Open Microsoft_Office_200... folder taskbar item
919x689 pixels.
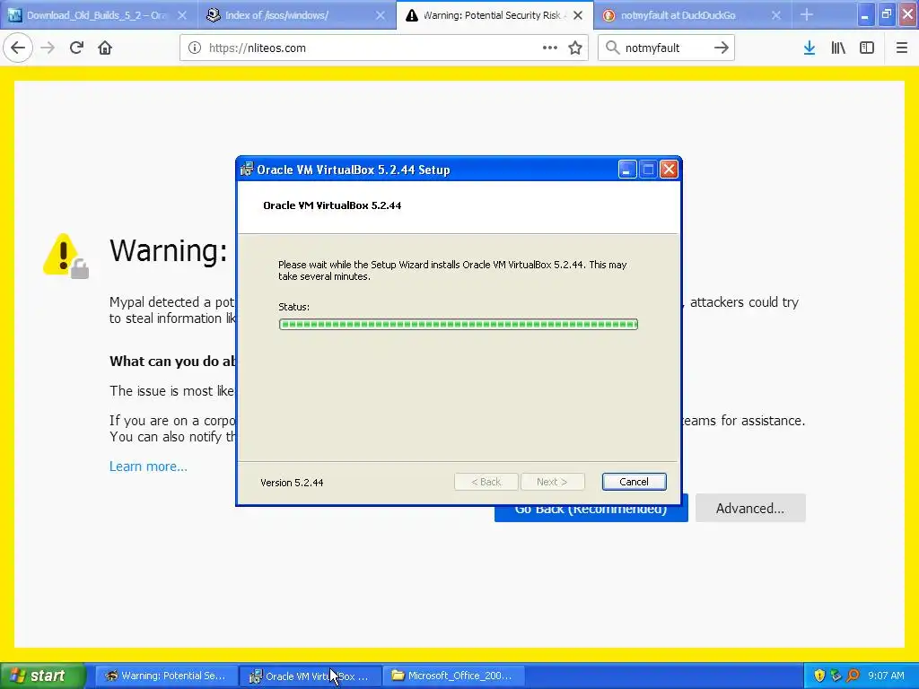click(x=454, y=676)
